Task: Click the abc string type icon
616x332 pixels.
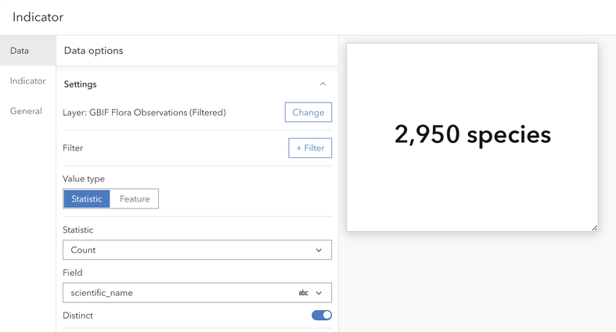Action: point(304,293)
